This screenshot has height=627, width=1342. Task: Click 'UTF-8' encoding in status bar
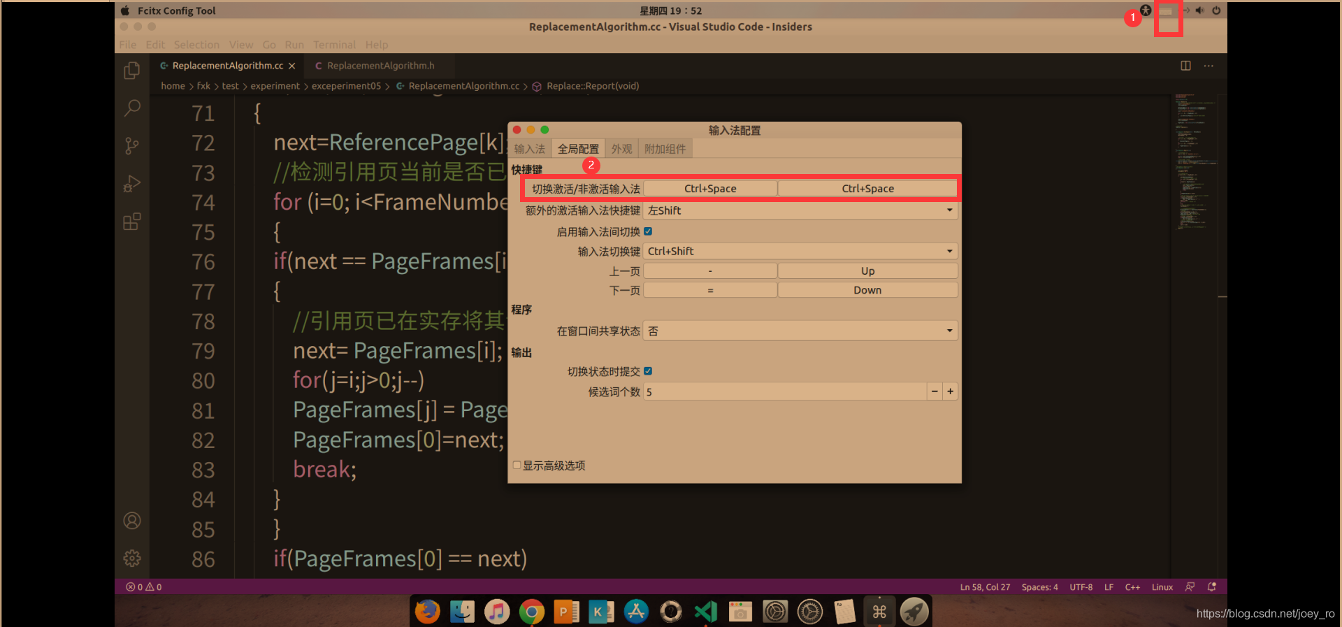(x=1081, y=587)
